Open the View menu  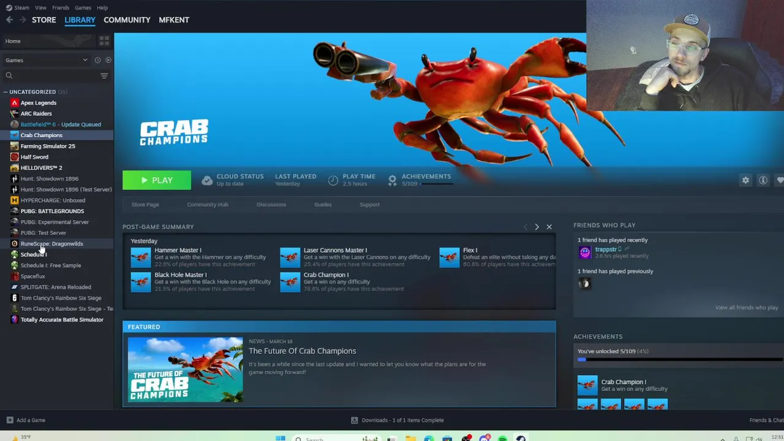[x=40, y=8]
